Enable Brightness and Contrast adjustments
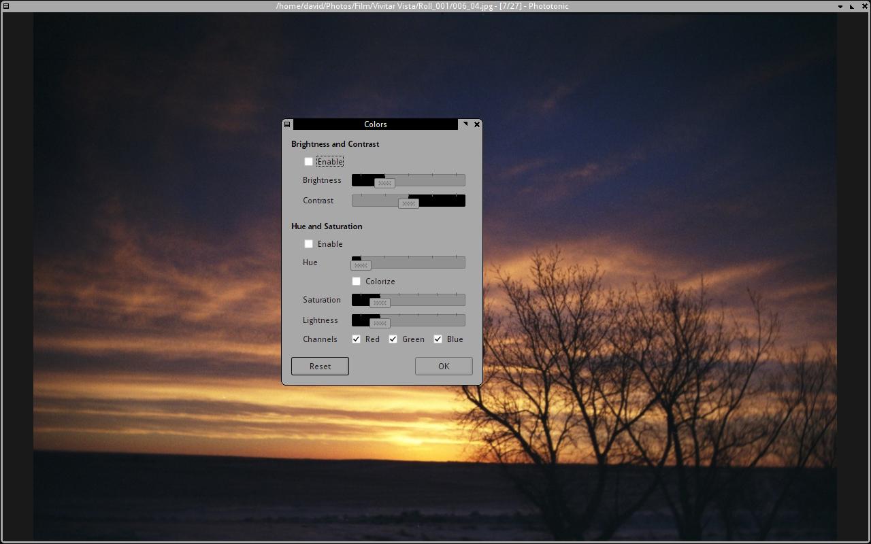This screenshot has height=544, width=871. point(309,162)
